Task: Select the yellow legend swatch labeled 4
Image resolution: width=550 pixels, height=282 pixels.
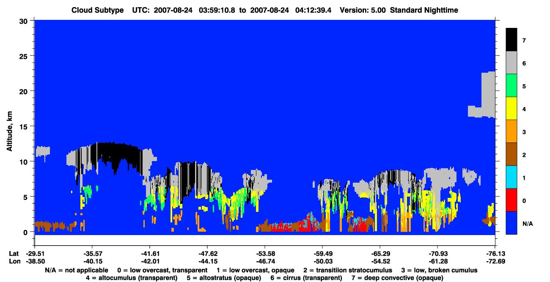Action: click(x=511, y=108)
